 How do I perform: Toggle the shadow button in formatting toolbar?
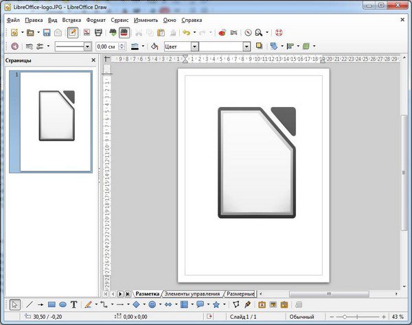(260, 47)
